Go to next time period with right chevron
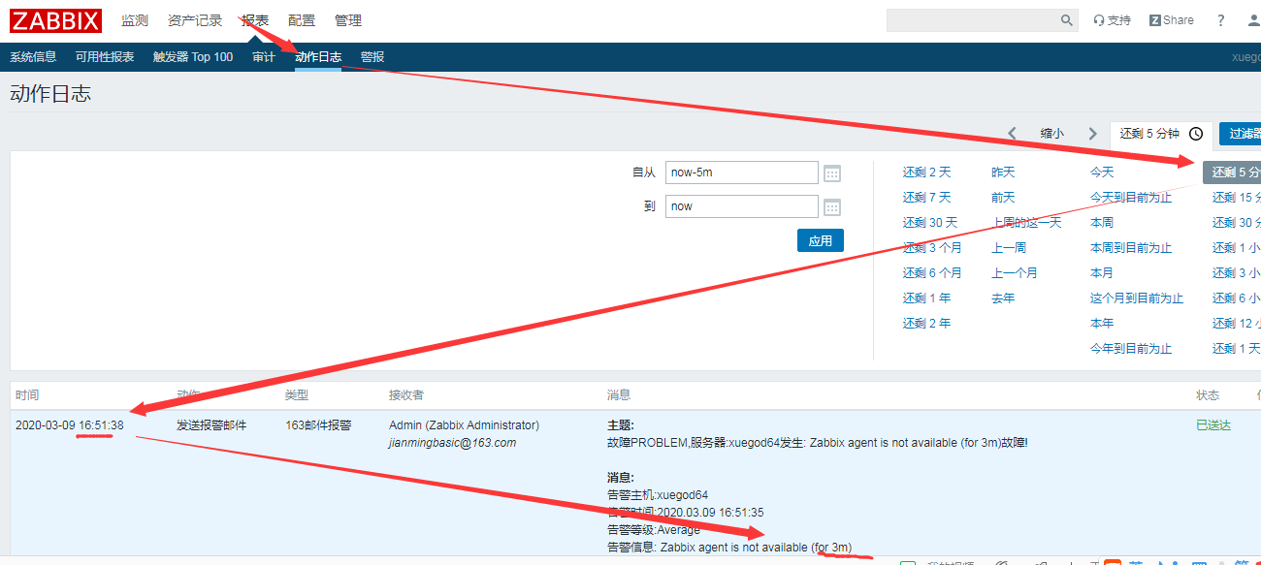 [x=1092, y=134]
